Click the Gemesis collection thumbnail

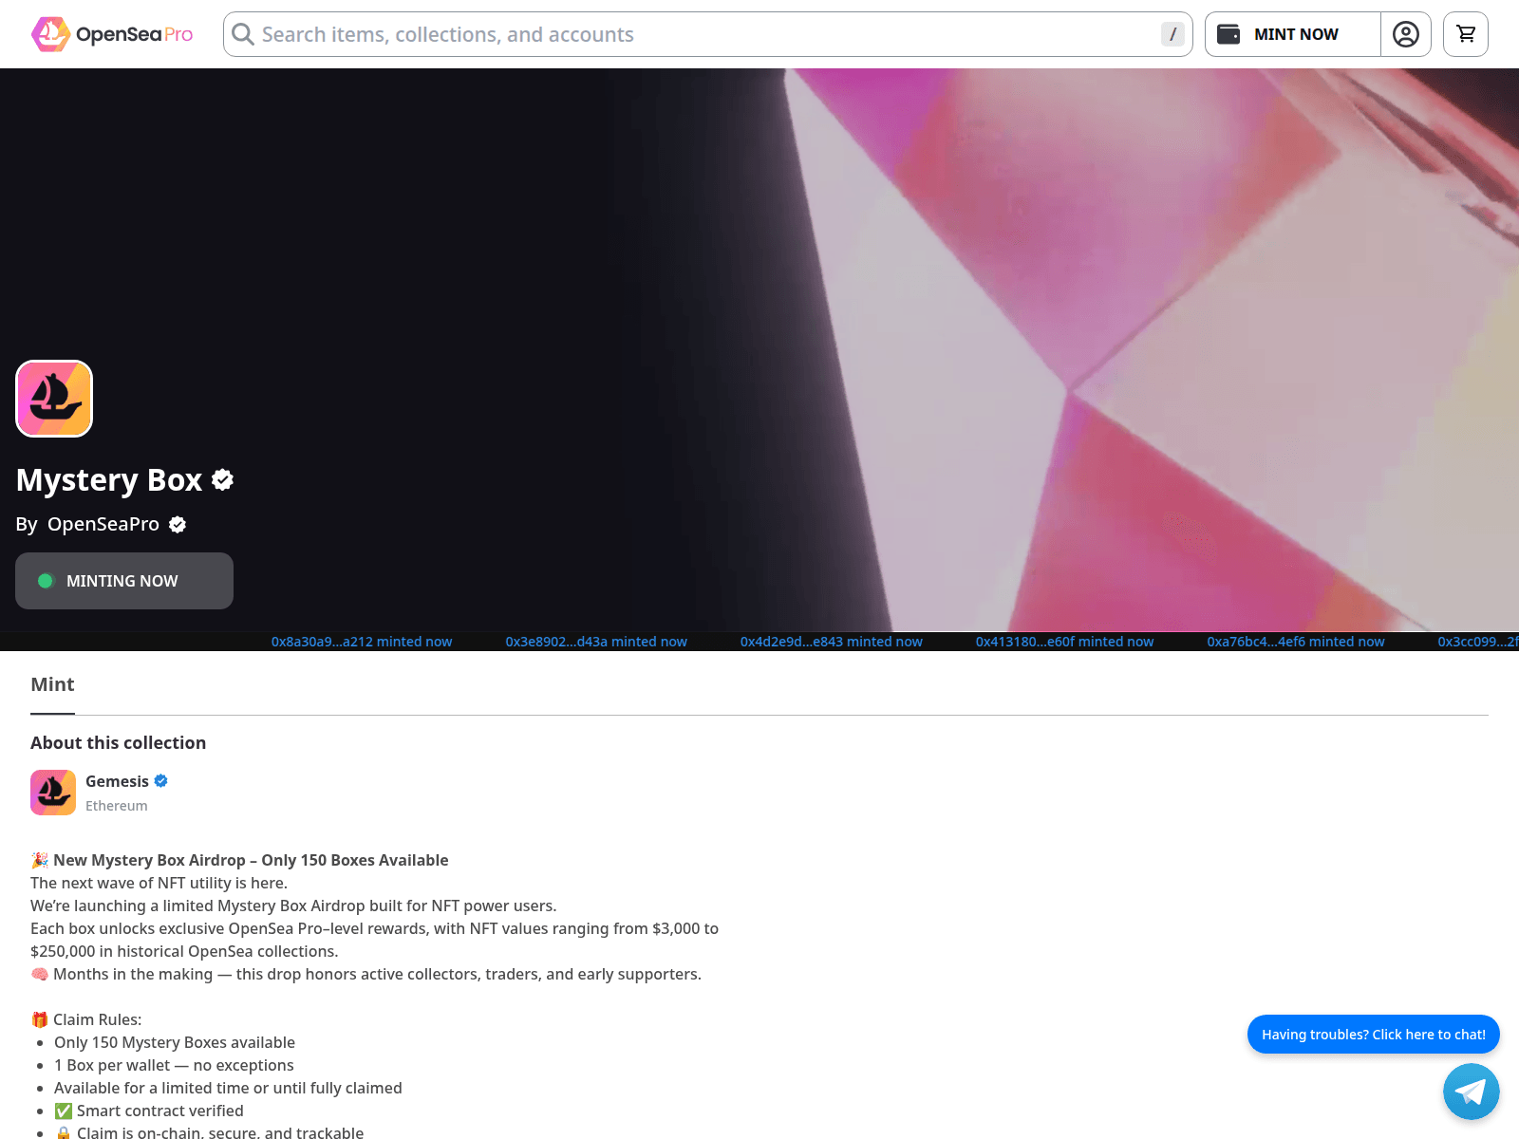pyautogui.click(x=53, y=793)
